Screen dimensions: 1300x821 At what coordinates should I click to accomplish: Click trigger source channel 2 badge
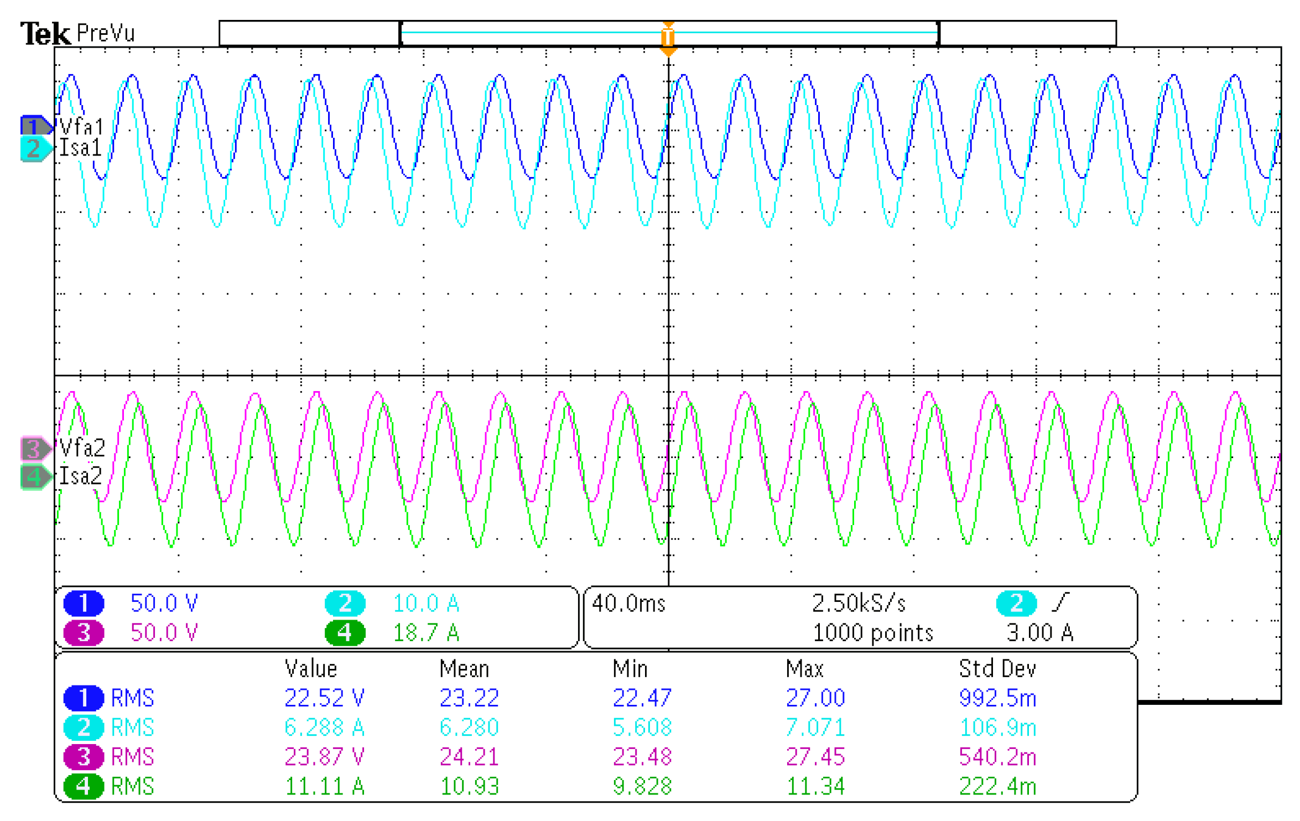[1016, 603]
